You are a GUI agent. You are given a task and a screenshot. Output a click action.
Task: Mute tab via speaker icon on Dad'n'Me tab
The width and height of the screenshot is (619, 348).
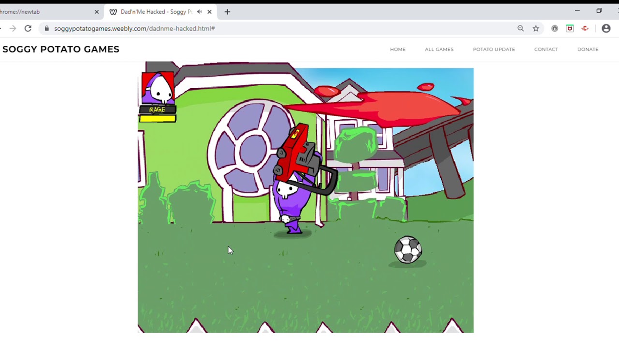(199, 12)
